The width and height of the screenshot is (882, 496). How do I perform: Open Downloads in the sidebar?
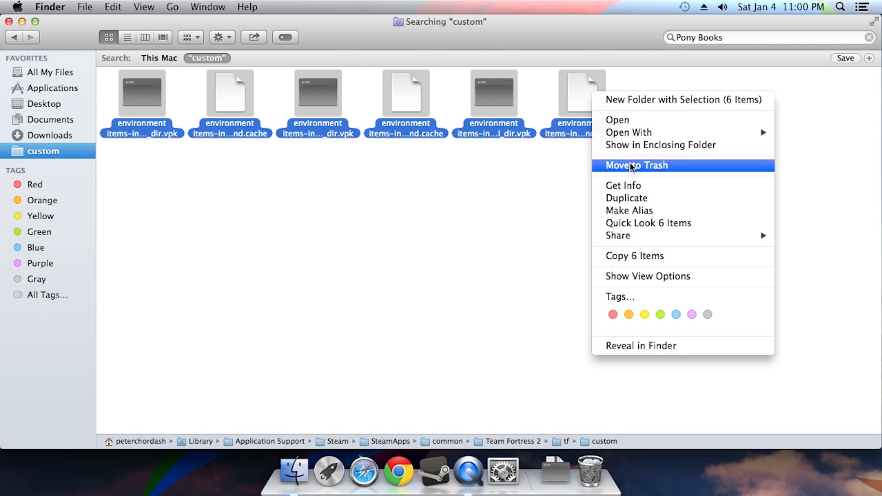coord(48,136)
